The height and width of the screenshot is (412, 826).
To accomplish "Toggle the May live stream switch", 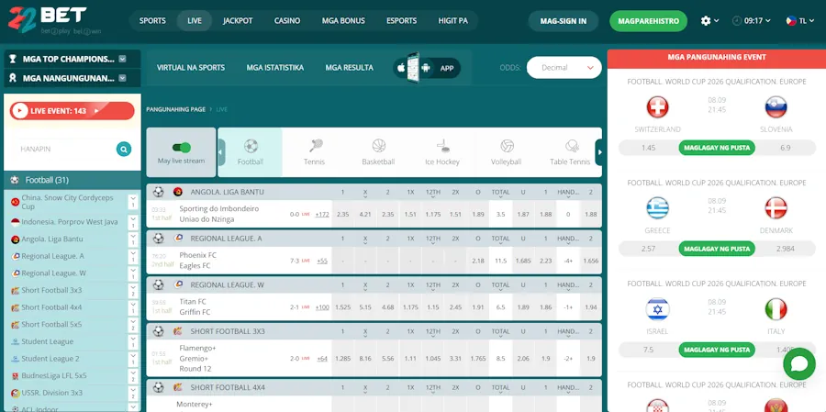I will 181,148.
